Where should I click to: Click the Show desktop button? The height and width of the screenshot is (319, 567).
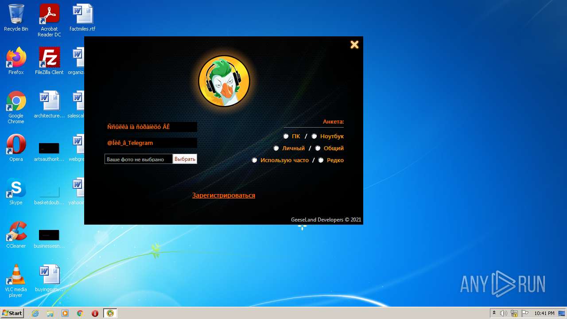tap(562, 313)
